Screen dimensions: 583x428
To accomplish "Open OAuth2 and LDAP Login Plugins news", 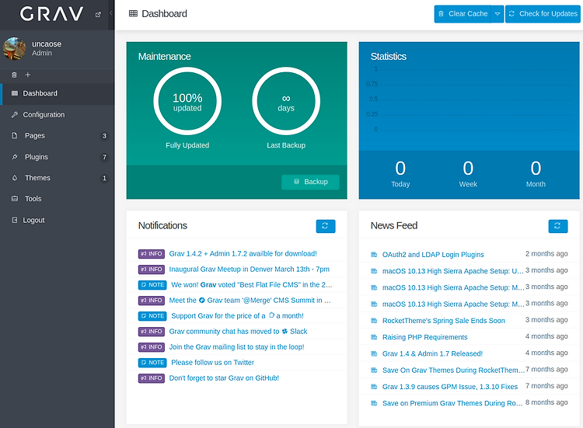I will point(433,255).
